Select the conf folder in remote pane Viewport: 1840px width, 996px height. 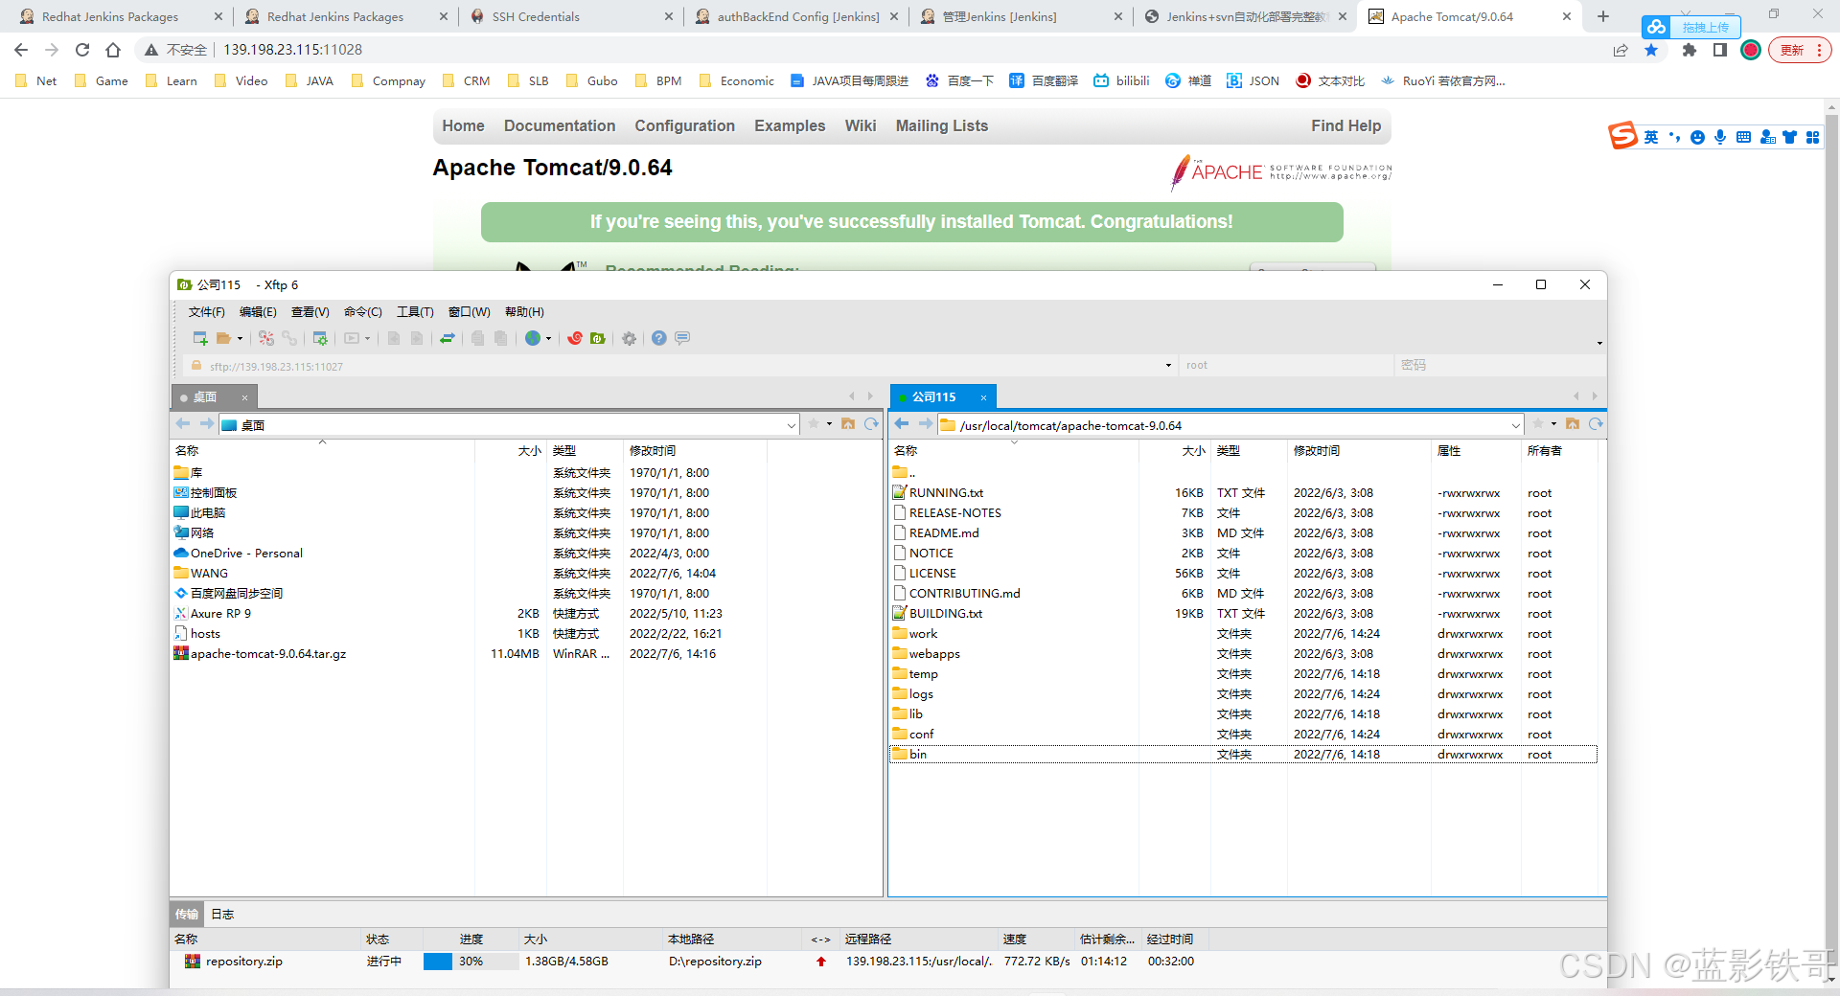(921, 735)
